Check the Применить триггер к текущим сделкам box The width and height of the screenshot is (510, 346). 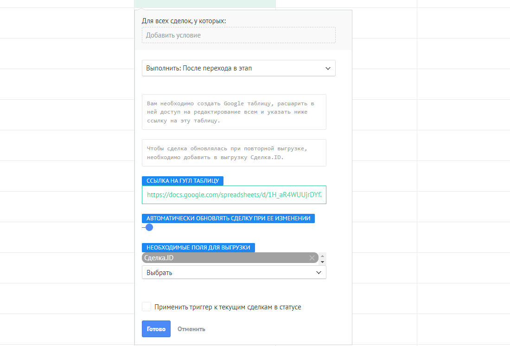coord(147,307)
